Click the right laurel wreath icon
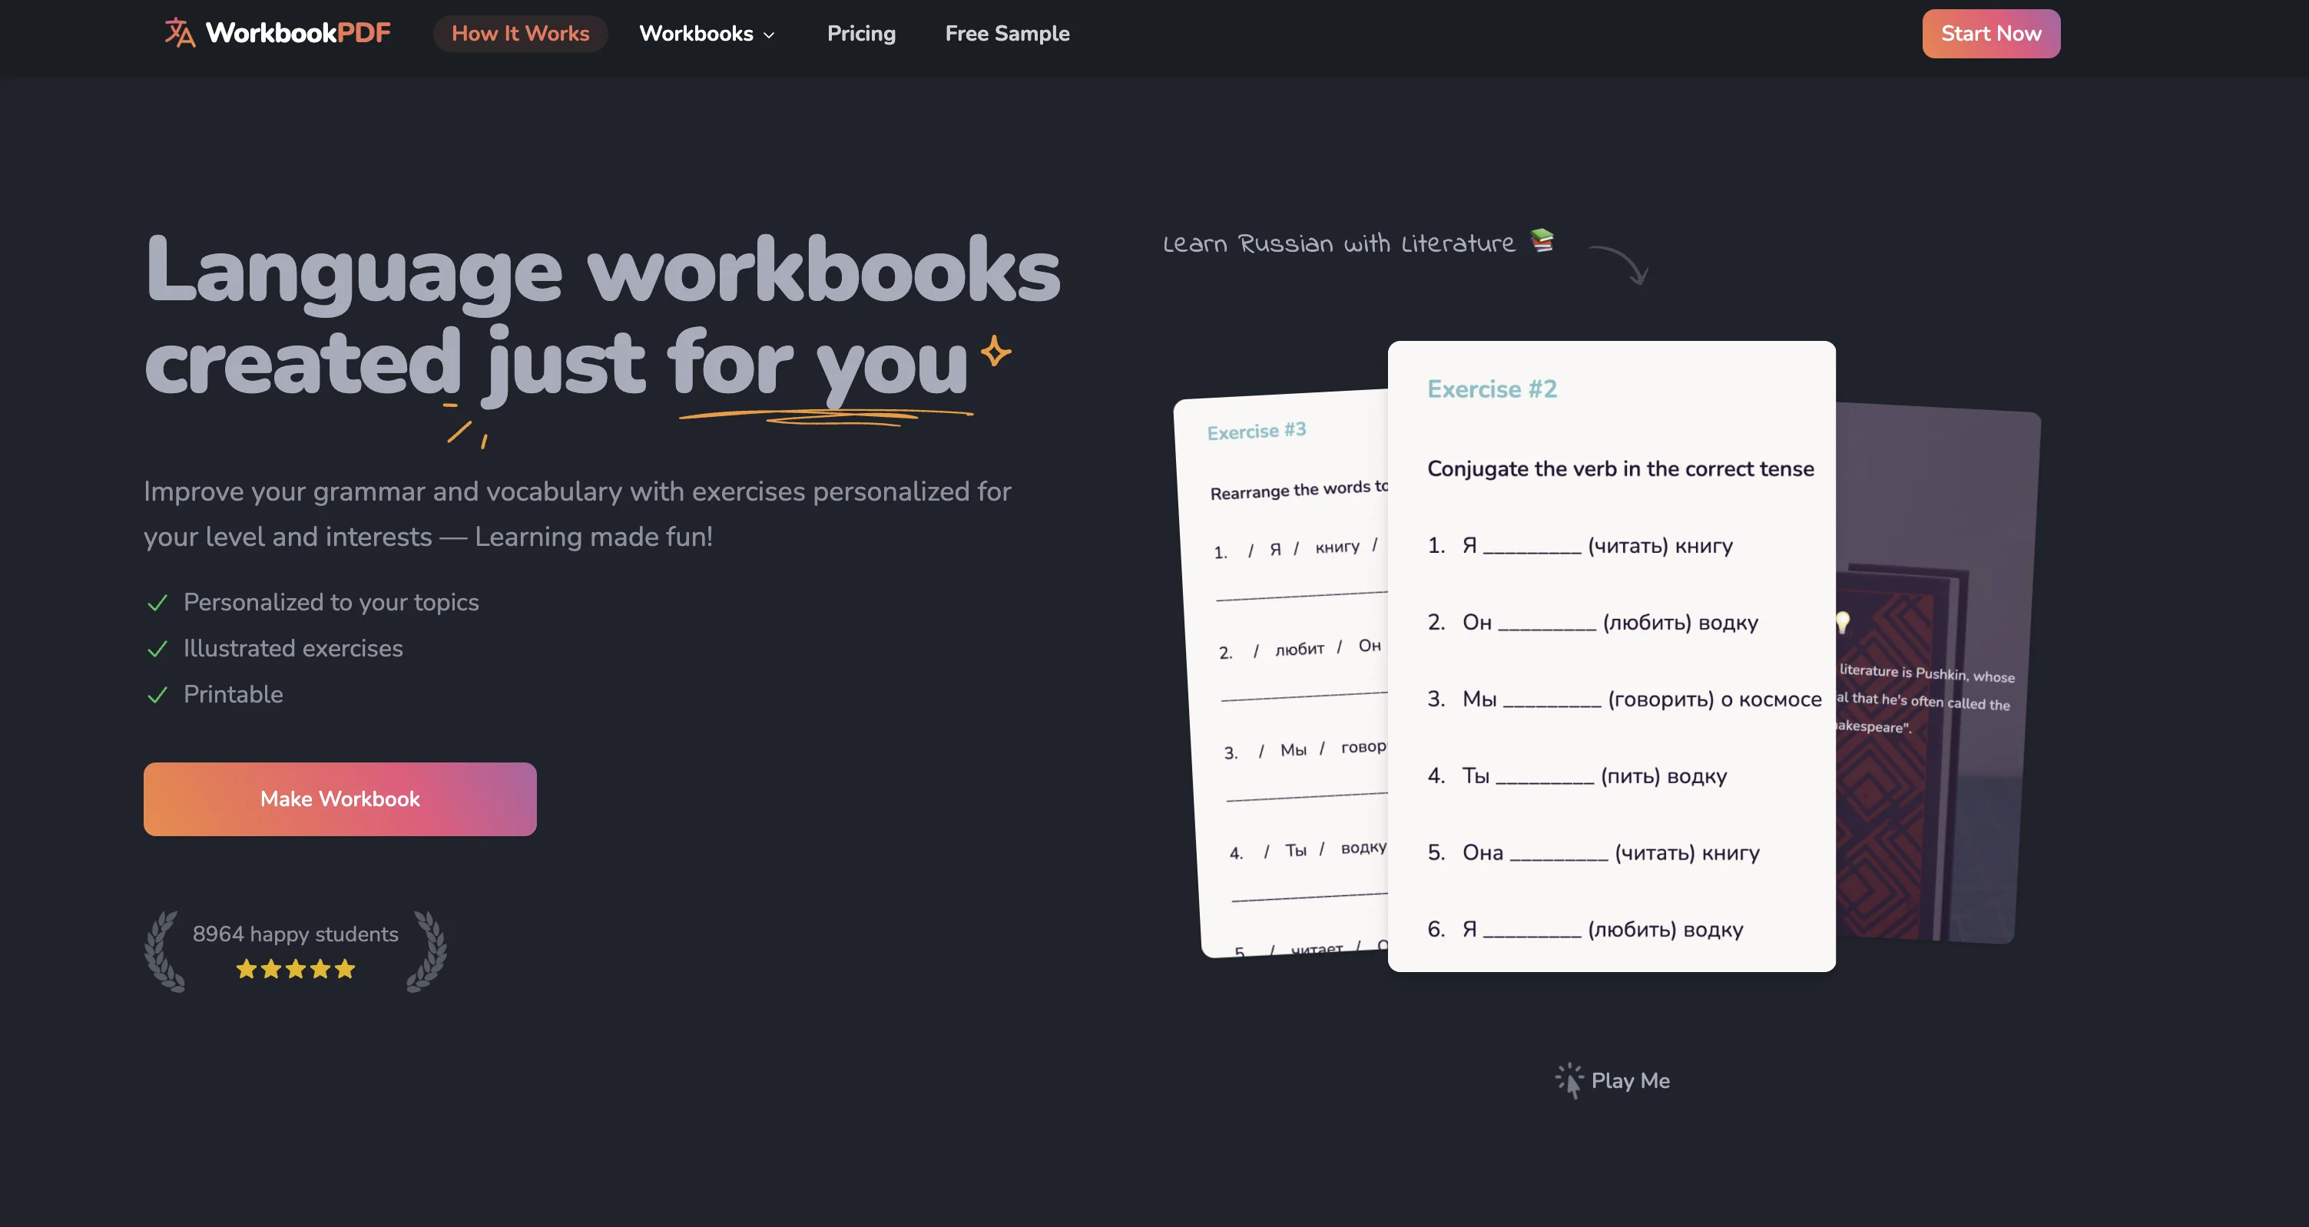Viewport: 2309px width, 1227px height. coord(426,951)
